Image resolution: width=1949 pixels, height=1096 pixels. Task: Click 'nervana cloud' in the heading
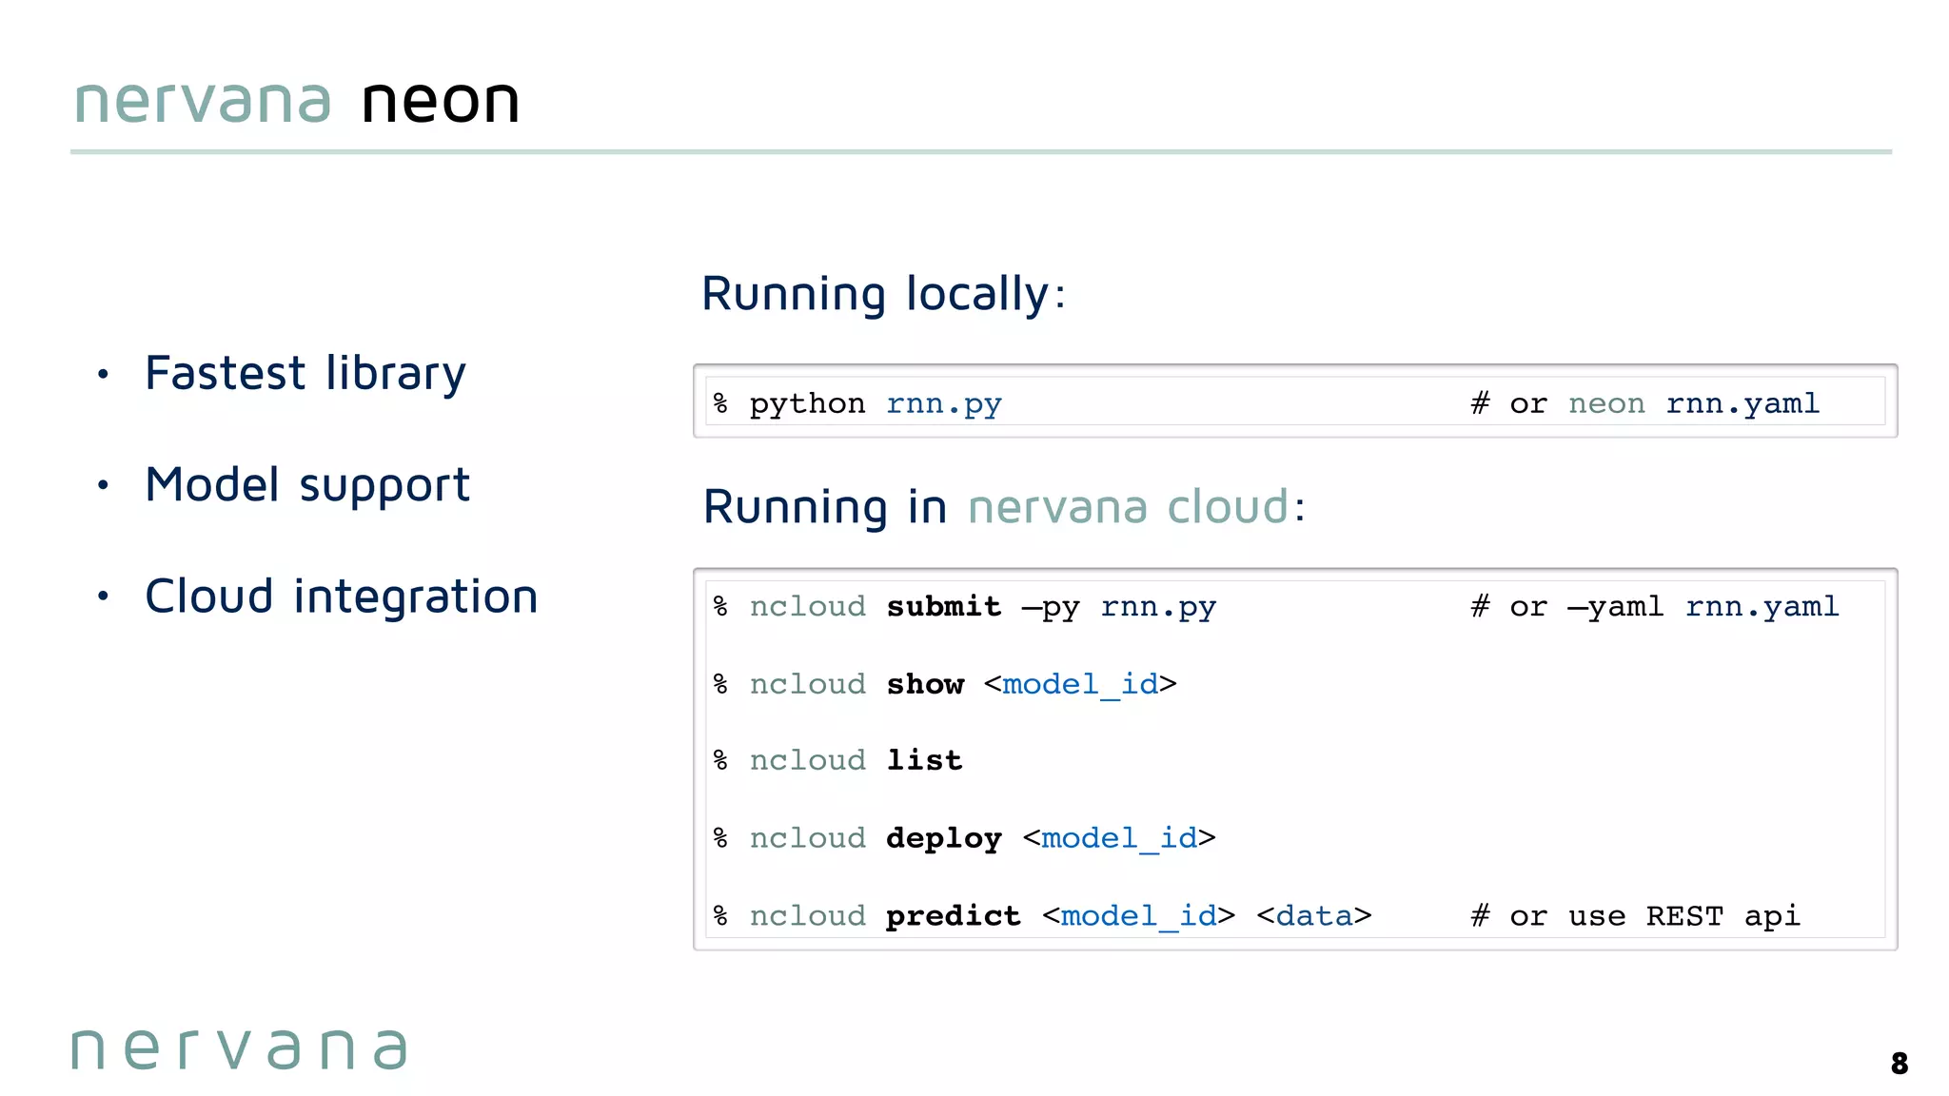1129,506
